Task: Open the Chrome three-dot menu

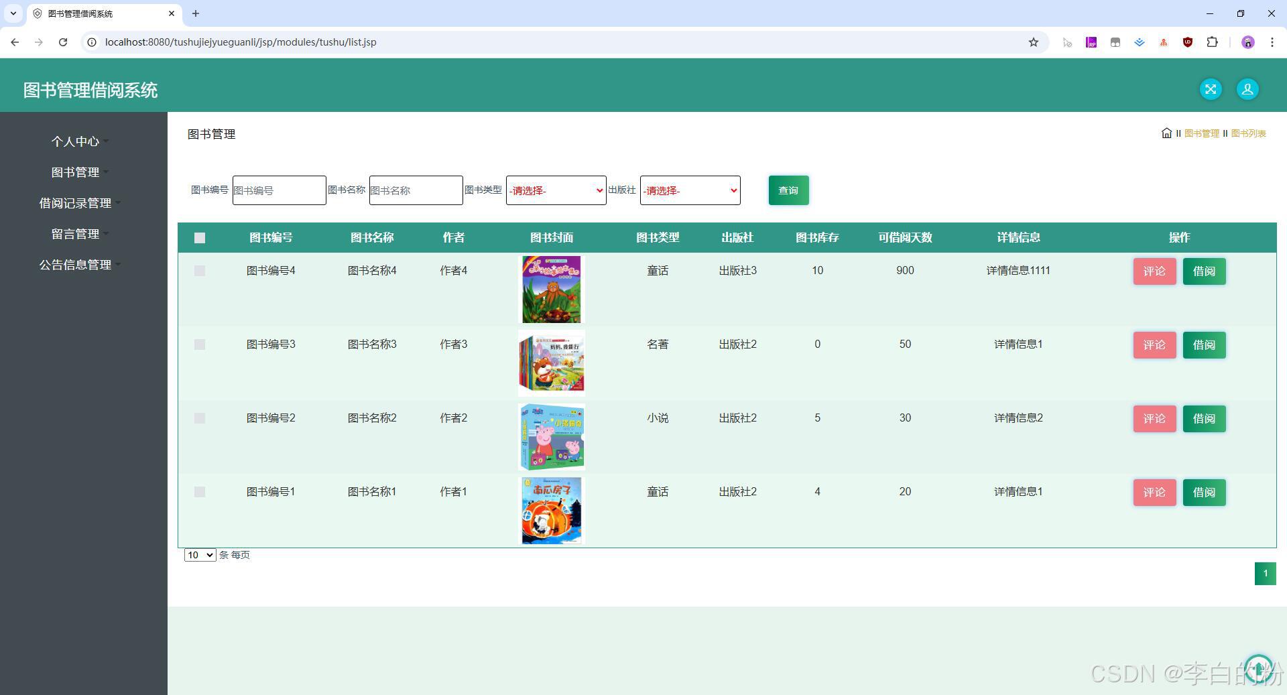Action: click(x=1272, y=42)
